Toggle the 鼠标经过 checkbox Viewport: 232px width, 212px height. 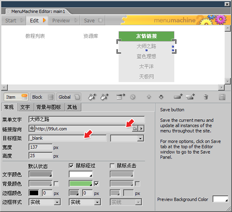pyautogui.click(x=71, y=166)
